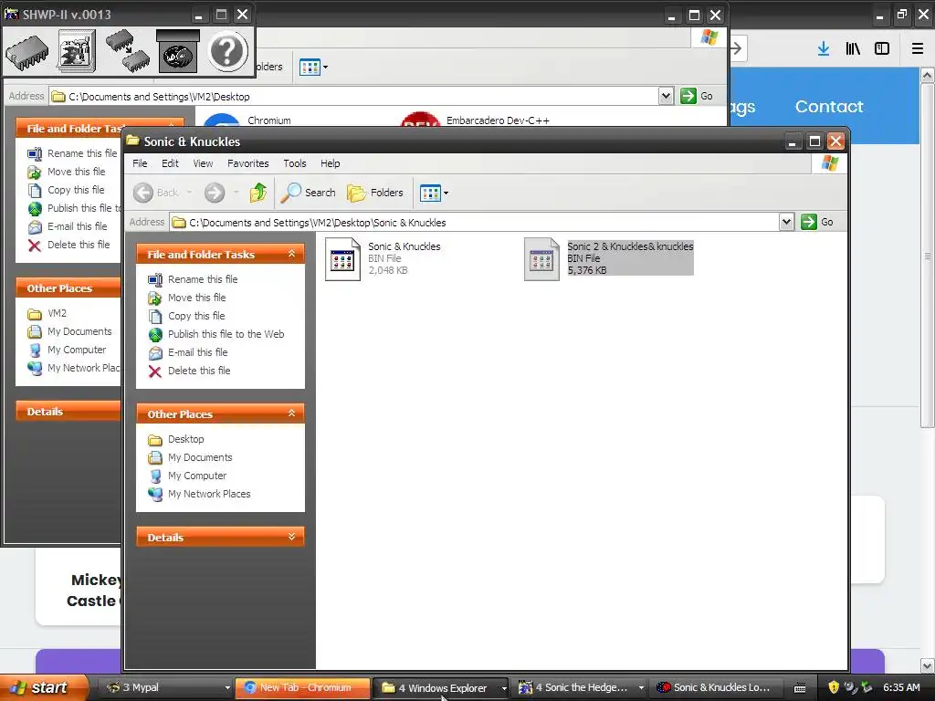Click the Contact link on the webpage
This screenshot has height=701, width=935.
click(829, 107)
